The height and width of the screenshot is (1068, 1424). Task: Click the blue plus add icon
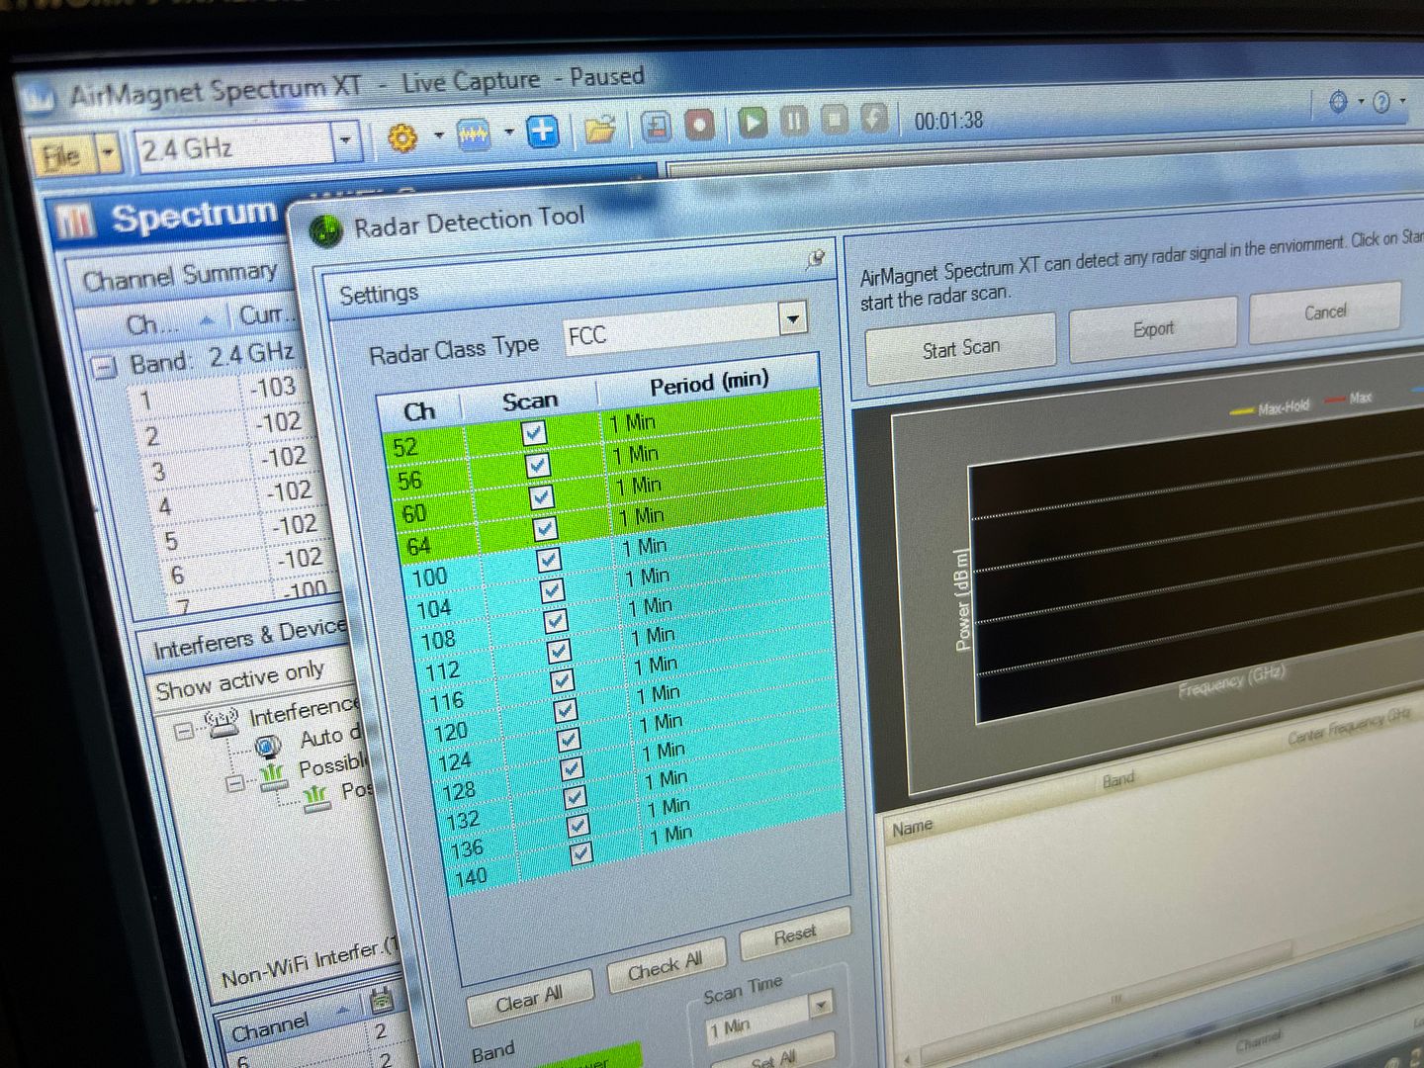(542, 132)
